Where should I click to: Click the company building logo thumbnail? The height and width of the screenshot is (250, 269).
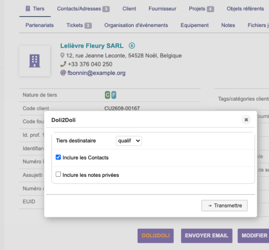[x=35, y=61]
